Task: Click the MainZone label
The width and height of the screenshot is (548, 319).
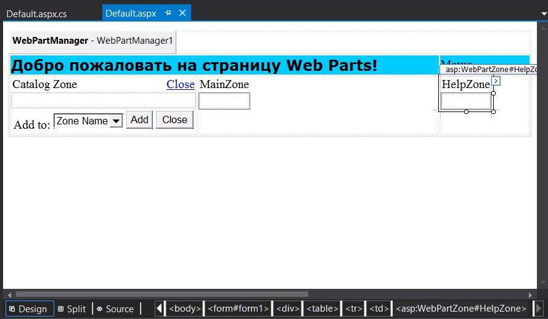Action: [224, 84]
